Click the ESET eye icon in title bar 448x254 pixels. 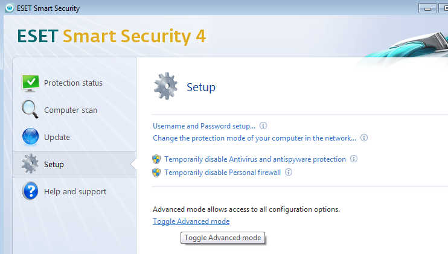coord(10,8)
